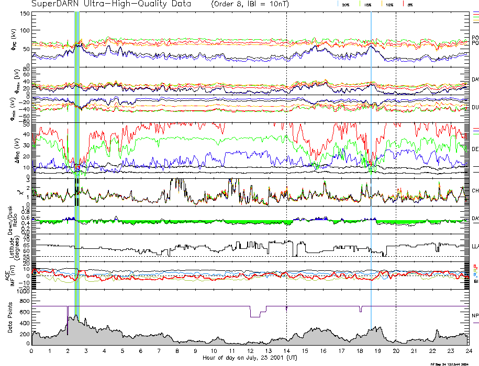
Task: Click the |B| legend label beside IMF panel
Action: coord(476,281)
